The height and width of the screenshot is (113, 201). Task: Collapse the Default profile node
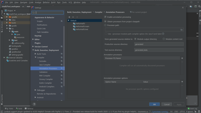point(69,21)
